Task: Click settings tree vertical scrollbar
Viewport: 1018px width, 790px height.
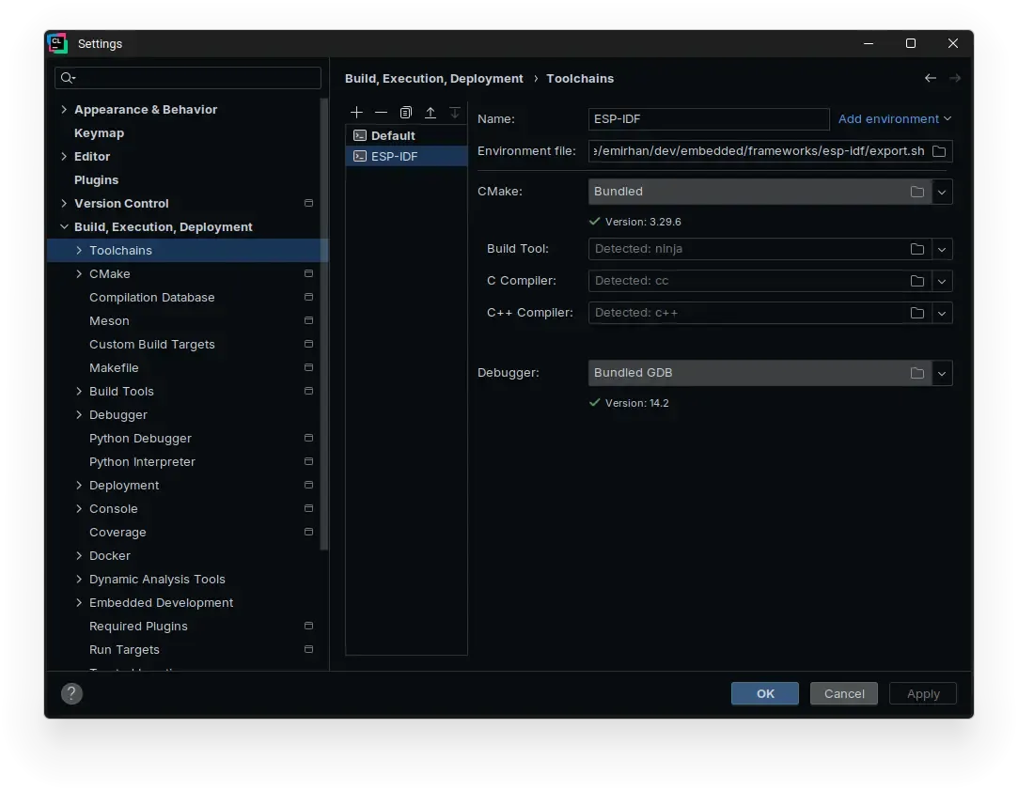Action: click(x=323, y=324)
